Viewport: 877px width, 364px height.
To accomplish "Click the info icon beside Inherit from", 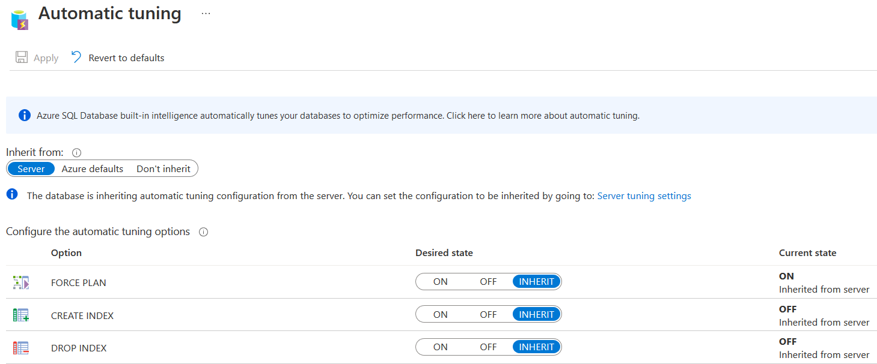I will point(76,153).
